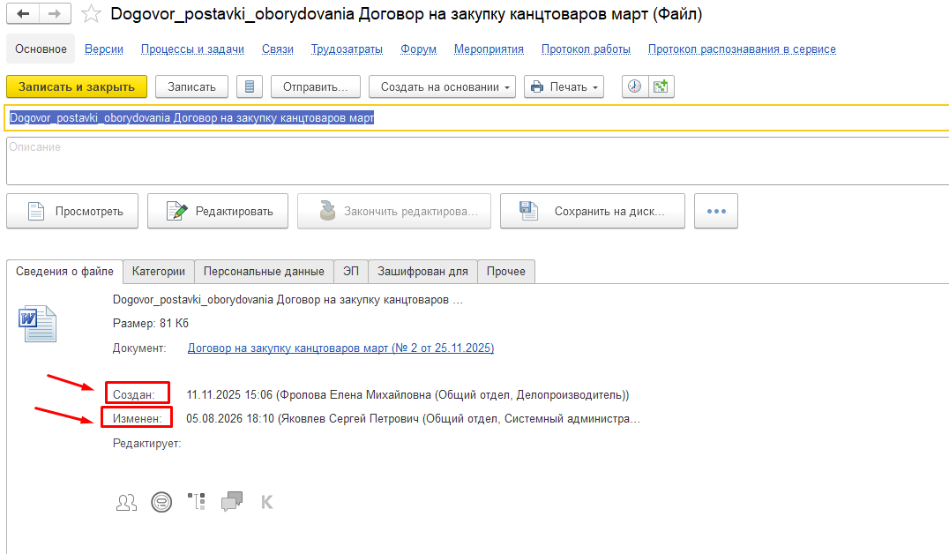Open Процессы и задачи link
Image resolution: width=949 pixels, height=554 pixels.
tap(192, 49)
